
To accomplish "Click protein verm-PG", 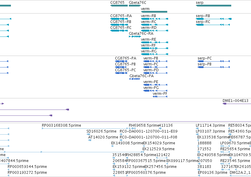I will coord(155,91).
